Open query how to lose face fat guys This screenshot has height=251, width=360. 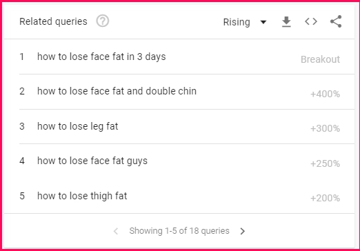coord(92,161)
